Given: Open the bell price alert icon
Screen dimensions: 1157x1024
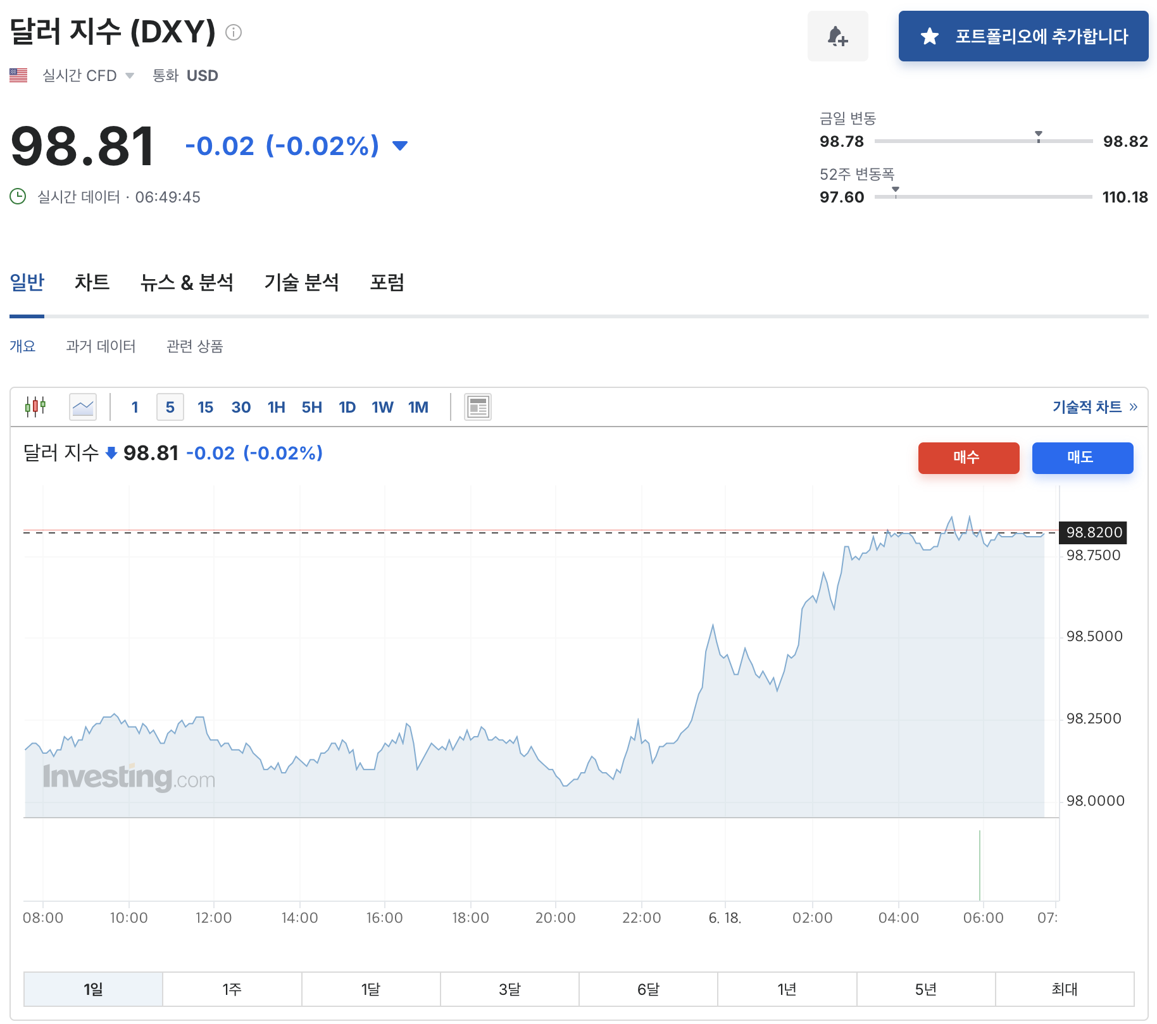Looking at the screenshot, I should [837, 36].
